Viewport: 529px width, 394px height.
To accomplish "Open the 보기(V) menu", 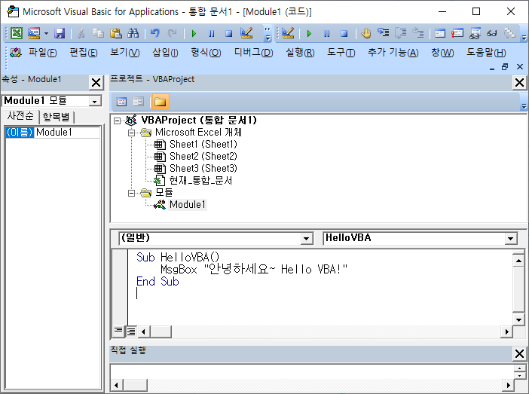I will [124, 52].
